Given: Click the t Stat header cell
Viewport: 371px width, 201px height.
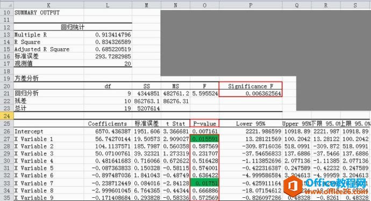Looking at the screenshot, I should (176, 124).
